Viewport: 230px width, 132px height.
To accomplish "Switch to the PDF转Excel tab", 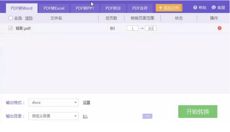I will pyautogui.click(x=54, y=8).
